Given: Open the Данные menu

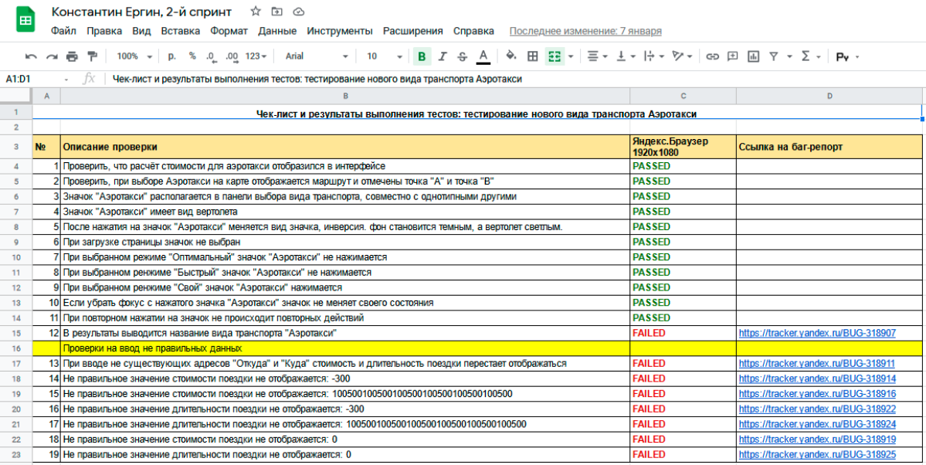Looking at the screenshot, I should click(277, 31).
